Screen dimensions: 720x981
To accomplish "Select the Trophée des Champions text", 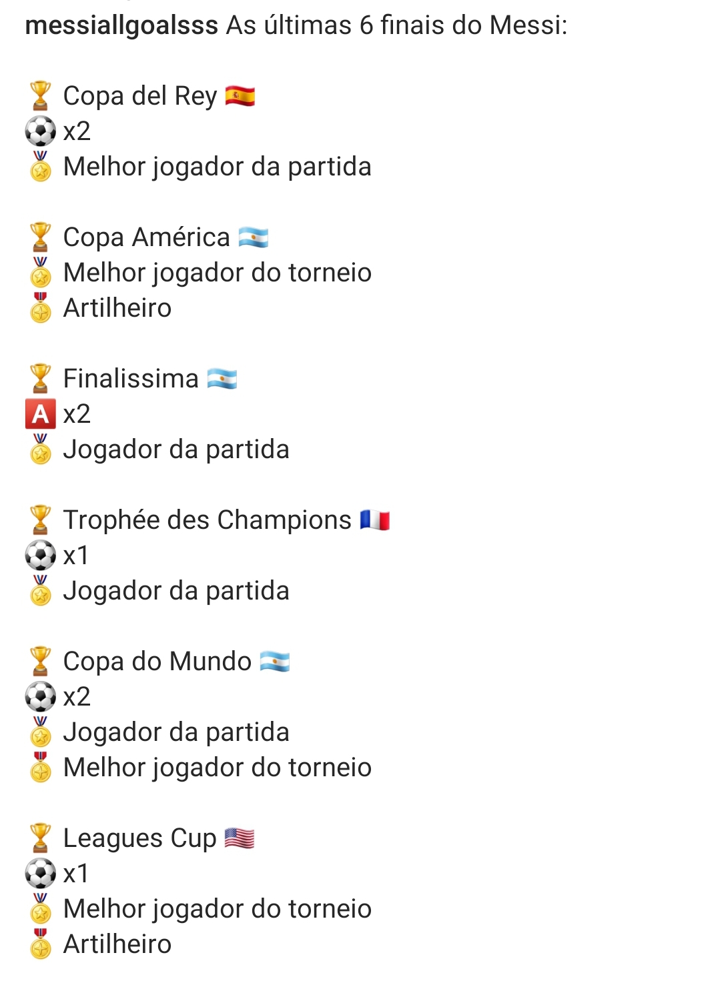I will pyautogui.click(x=208, y=520).
